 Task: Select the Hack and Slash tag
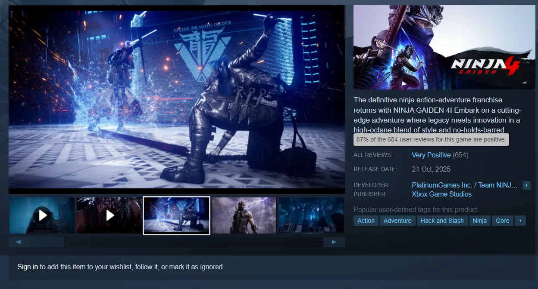tap(442, 221)
